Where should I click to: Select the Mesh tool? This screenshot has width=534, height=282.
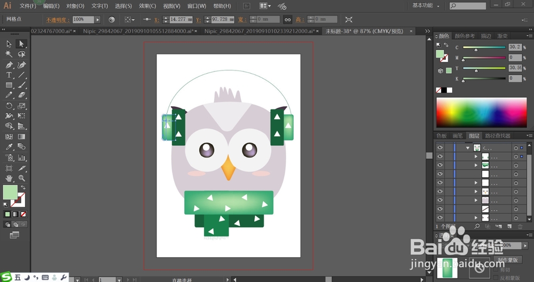pyautogui.click(x=9, y=137)
